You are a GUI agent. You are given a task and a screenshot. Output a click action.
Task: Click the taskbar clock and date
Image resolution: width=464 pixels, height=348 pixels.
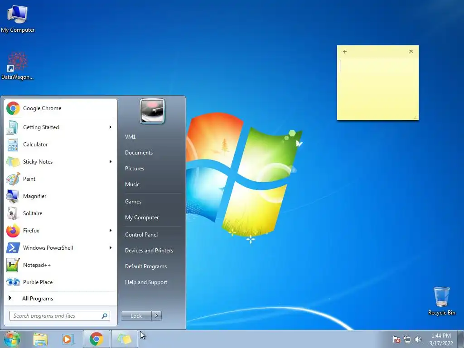(441, 339)
